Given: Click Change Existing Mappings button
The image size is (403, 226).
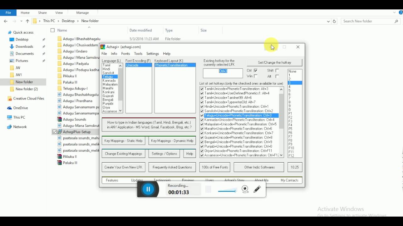Looking at the screenshot, I should coord(123,154).
